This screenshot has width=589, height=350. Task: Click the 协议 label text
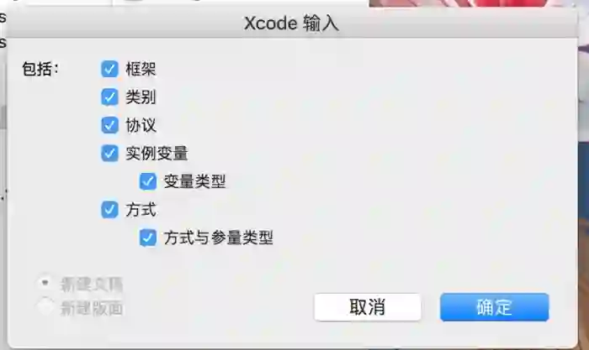(141, 125)
